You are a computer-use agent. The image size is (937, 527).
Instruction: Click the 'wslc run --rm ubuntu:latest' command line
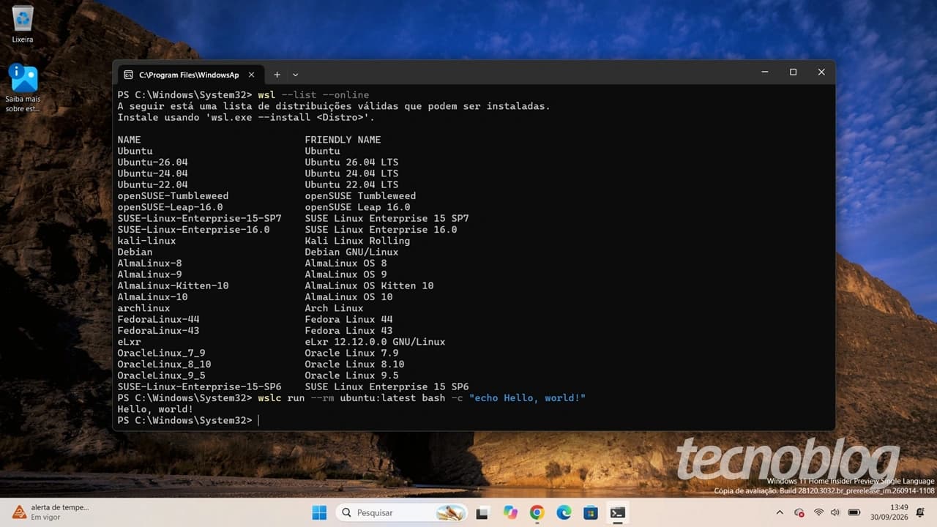click(422, 398)
